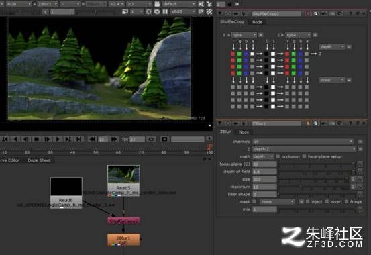Play the viewer timeline forward

(x=58, y=139)
